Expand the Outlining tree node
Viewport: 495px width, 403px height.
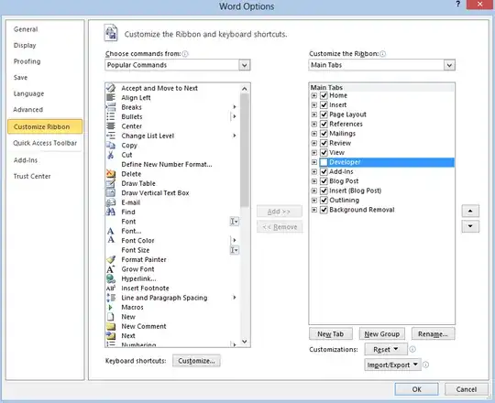[x=314, y=201]
